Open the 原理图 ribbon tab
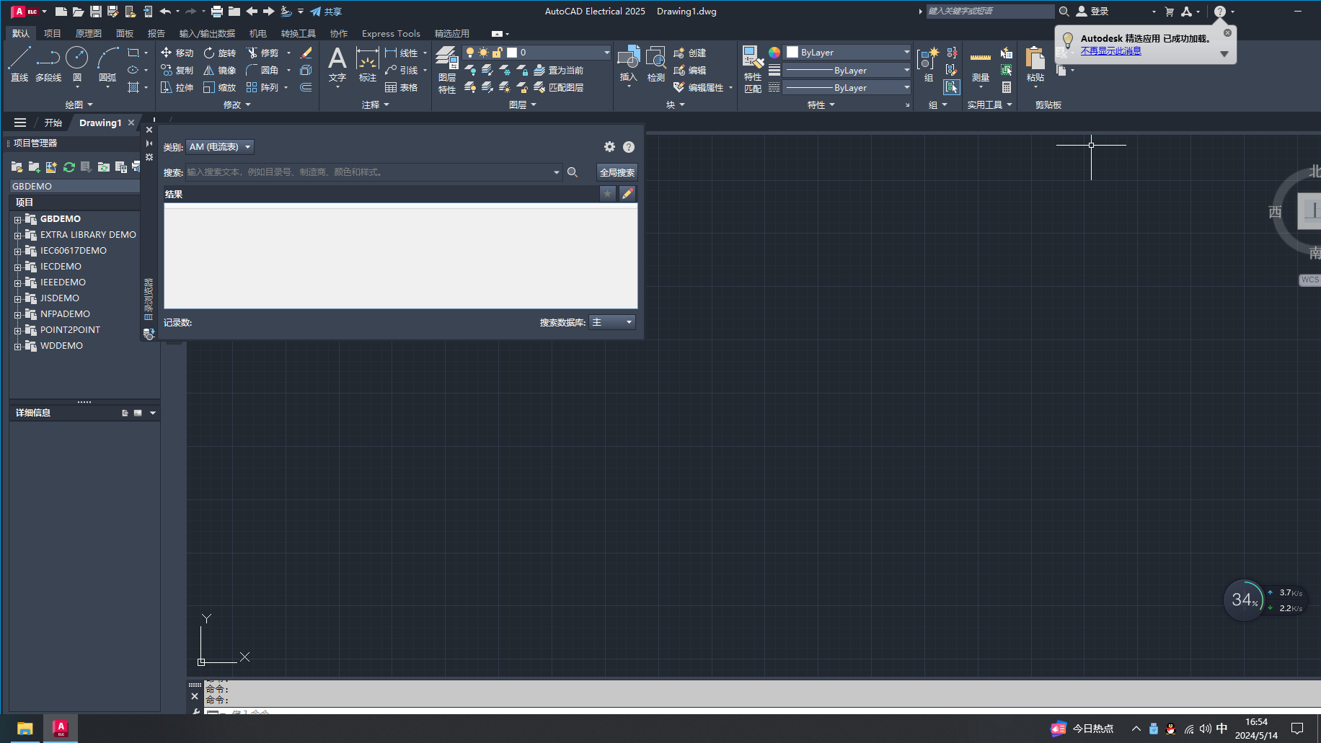Image resolution: width=1321 pixels, height=743 pixels. click(87, 33)
